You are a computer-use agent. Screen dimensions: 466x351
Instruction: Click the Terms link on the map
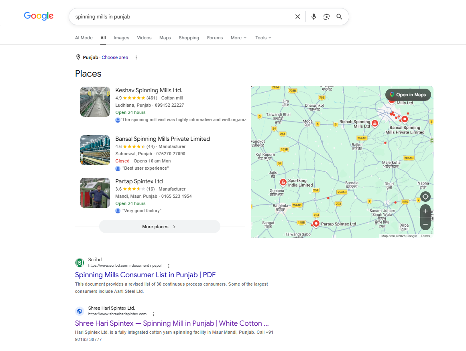[425, 236]
